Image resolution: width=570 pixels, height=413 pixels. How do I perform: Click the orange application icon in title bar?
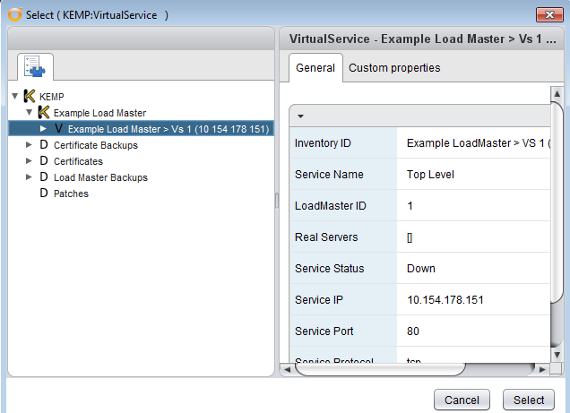coord(15,15)
